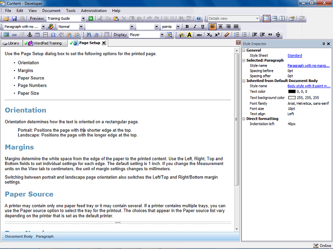333x249 pixels.
Task: Select Paragraph in the breadcrumb bar
Action: [45, 237]
